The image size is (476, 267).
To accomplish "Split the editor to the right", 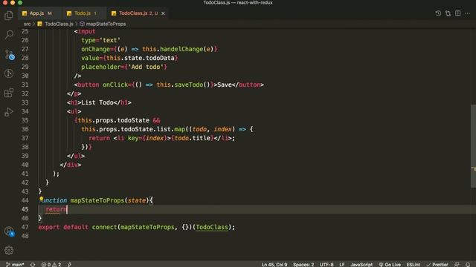I will tap(458, 13).
